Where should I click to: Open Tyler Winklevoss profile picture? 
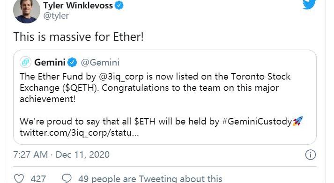click(x=27, y=10)
